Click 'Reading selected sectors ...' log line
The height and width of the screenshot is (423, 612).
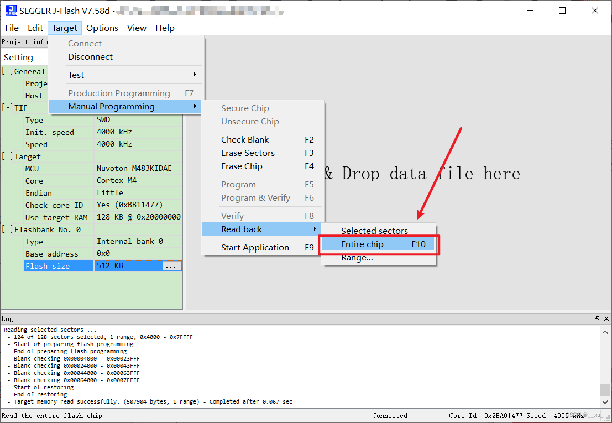pos(50,330)
